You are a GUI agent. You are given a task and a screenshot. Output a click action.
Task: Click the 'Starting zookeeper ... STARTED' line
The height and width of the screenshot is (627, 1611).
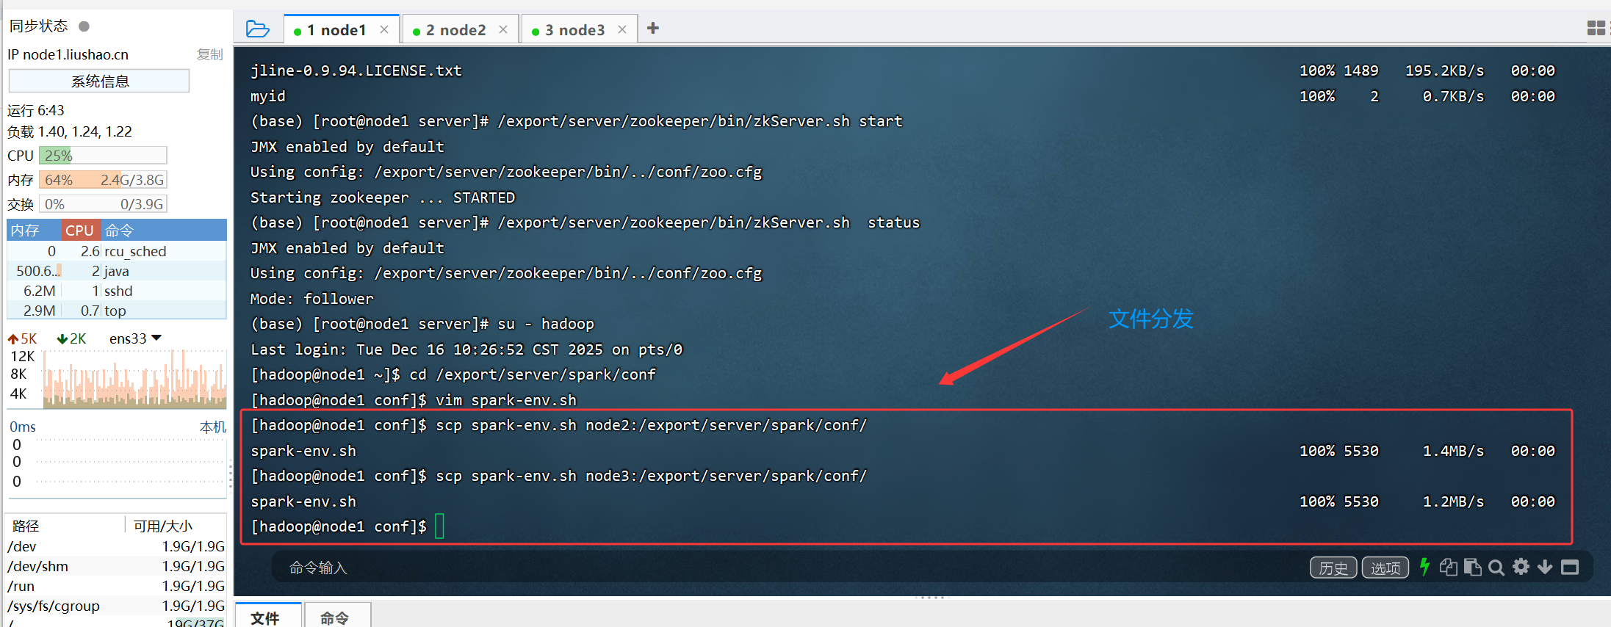pos(383,197)
